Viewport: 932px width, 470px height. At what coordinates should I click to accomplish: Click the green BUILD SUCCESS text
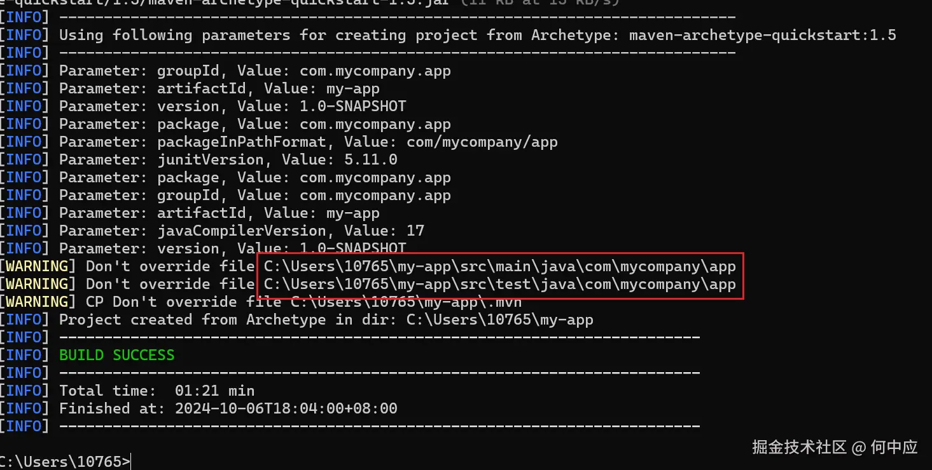click(x=116, y=355)
